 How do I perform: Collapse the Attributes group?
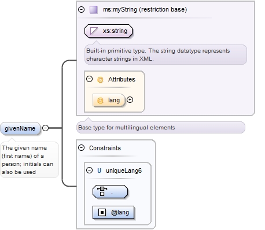click(x=89, y=79)
